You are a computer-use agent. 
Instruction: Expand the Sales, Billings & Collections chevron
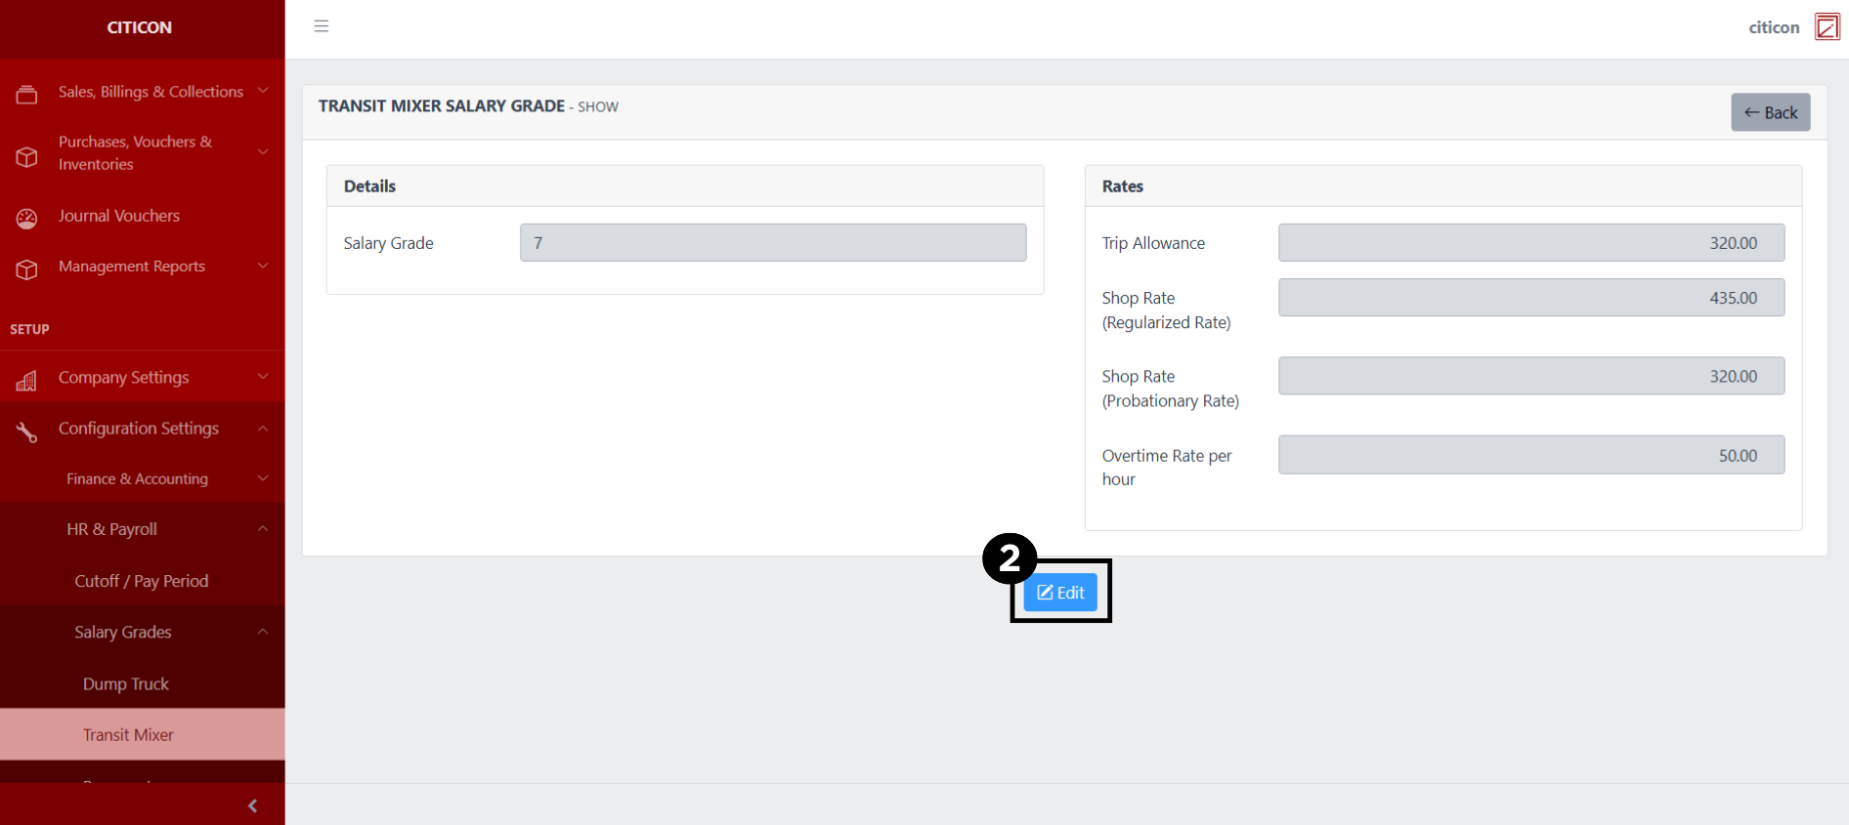coord(263,91)
